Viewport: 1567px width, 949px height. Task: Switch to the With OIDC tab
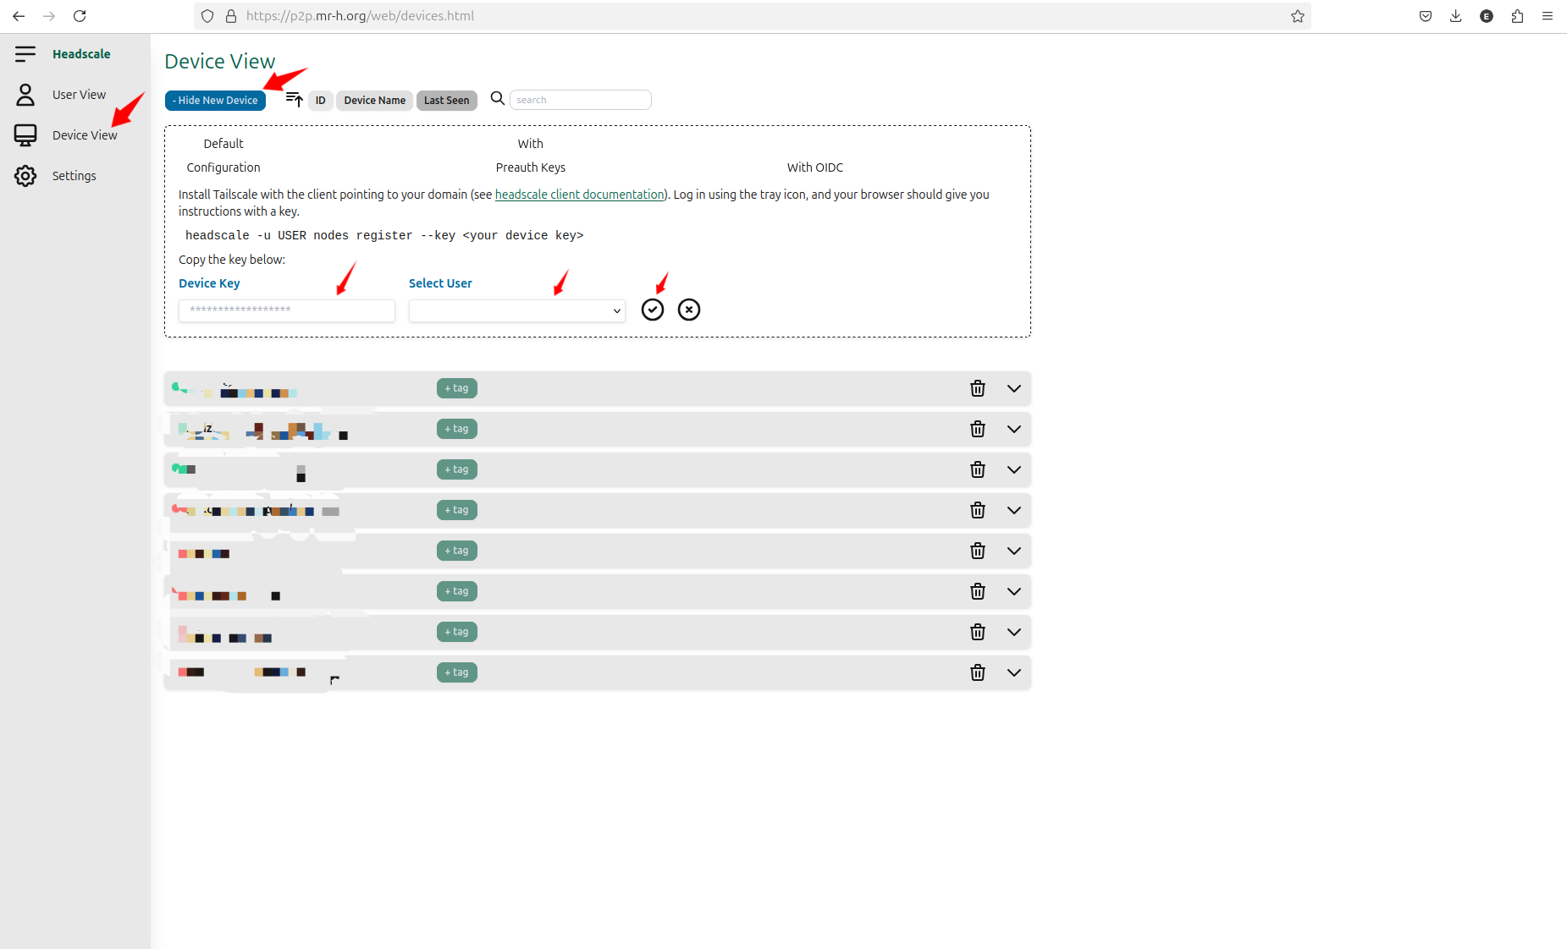pos(814,167)
